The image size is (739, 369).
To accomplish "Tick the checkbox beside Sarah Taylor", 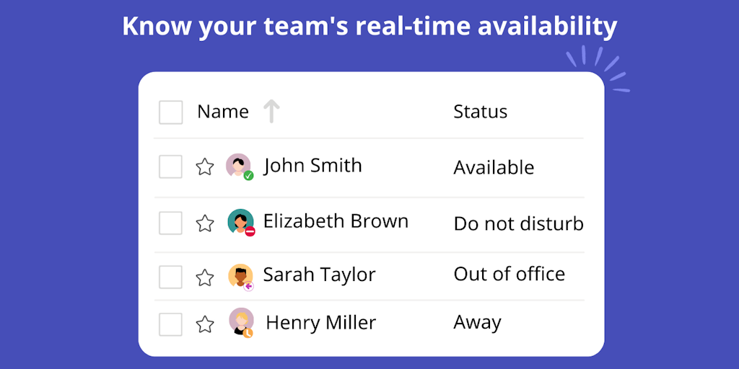I will click(x=171, y=277).
